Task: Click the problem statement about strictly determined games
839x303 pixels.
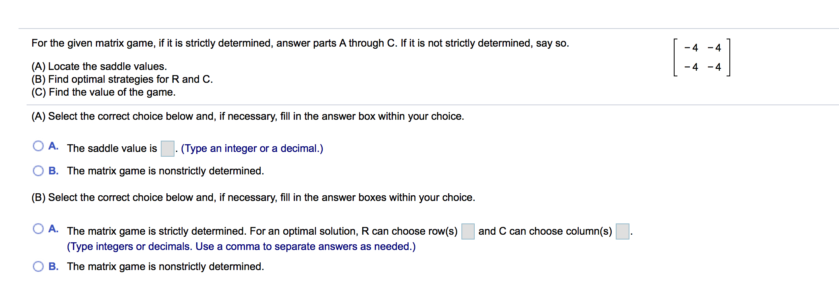Action: tap(300, 43)
